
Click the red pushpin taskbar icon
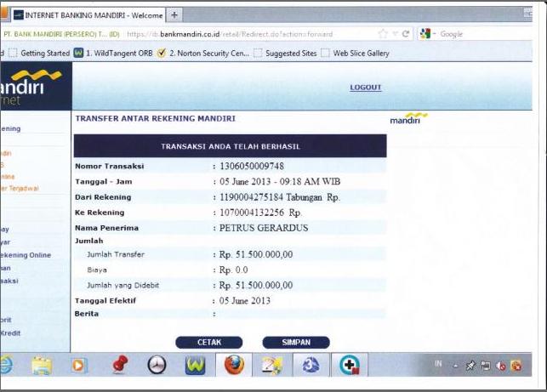click(119, 365)
